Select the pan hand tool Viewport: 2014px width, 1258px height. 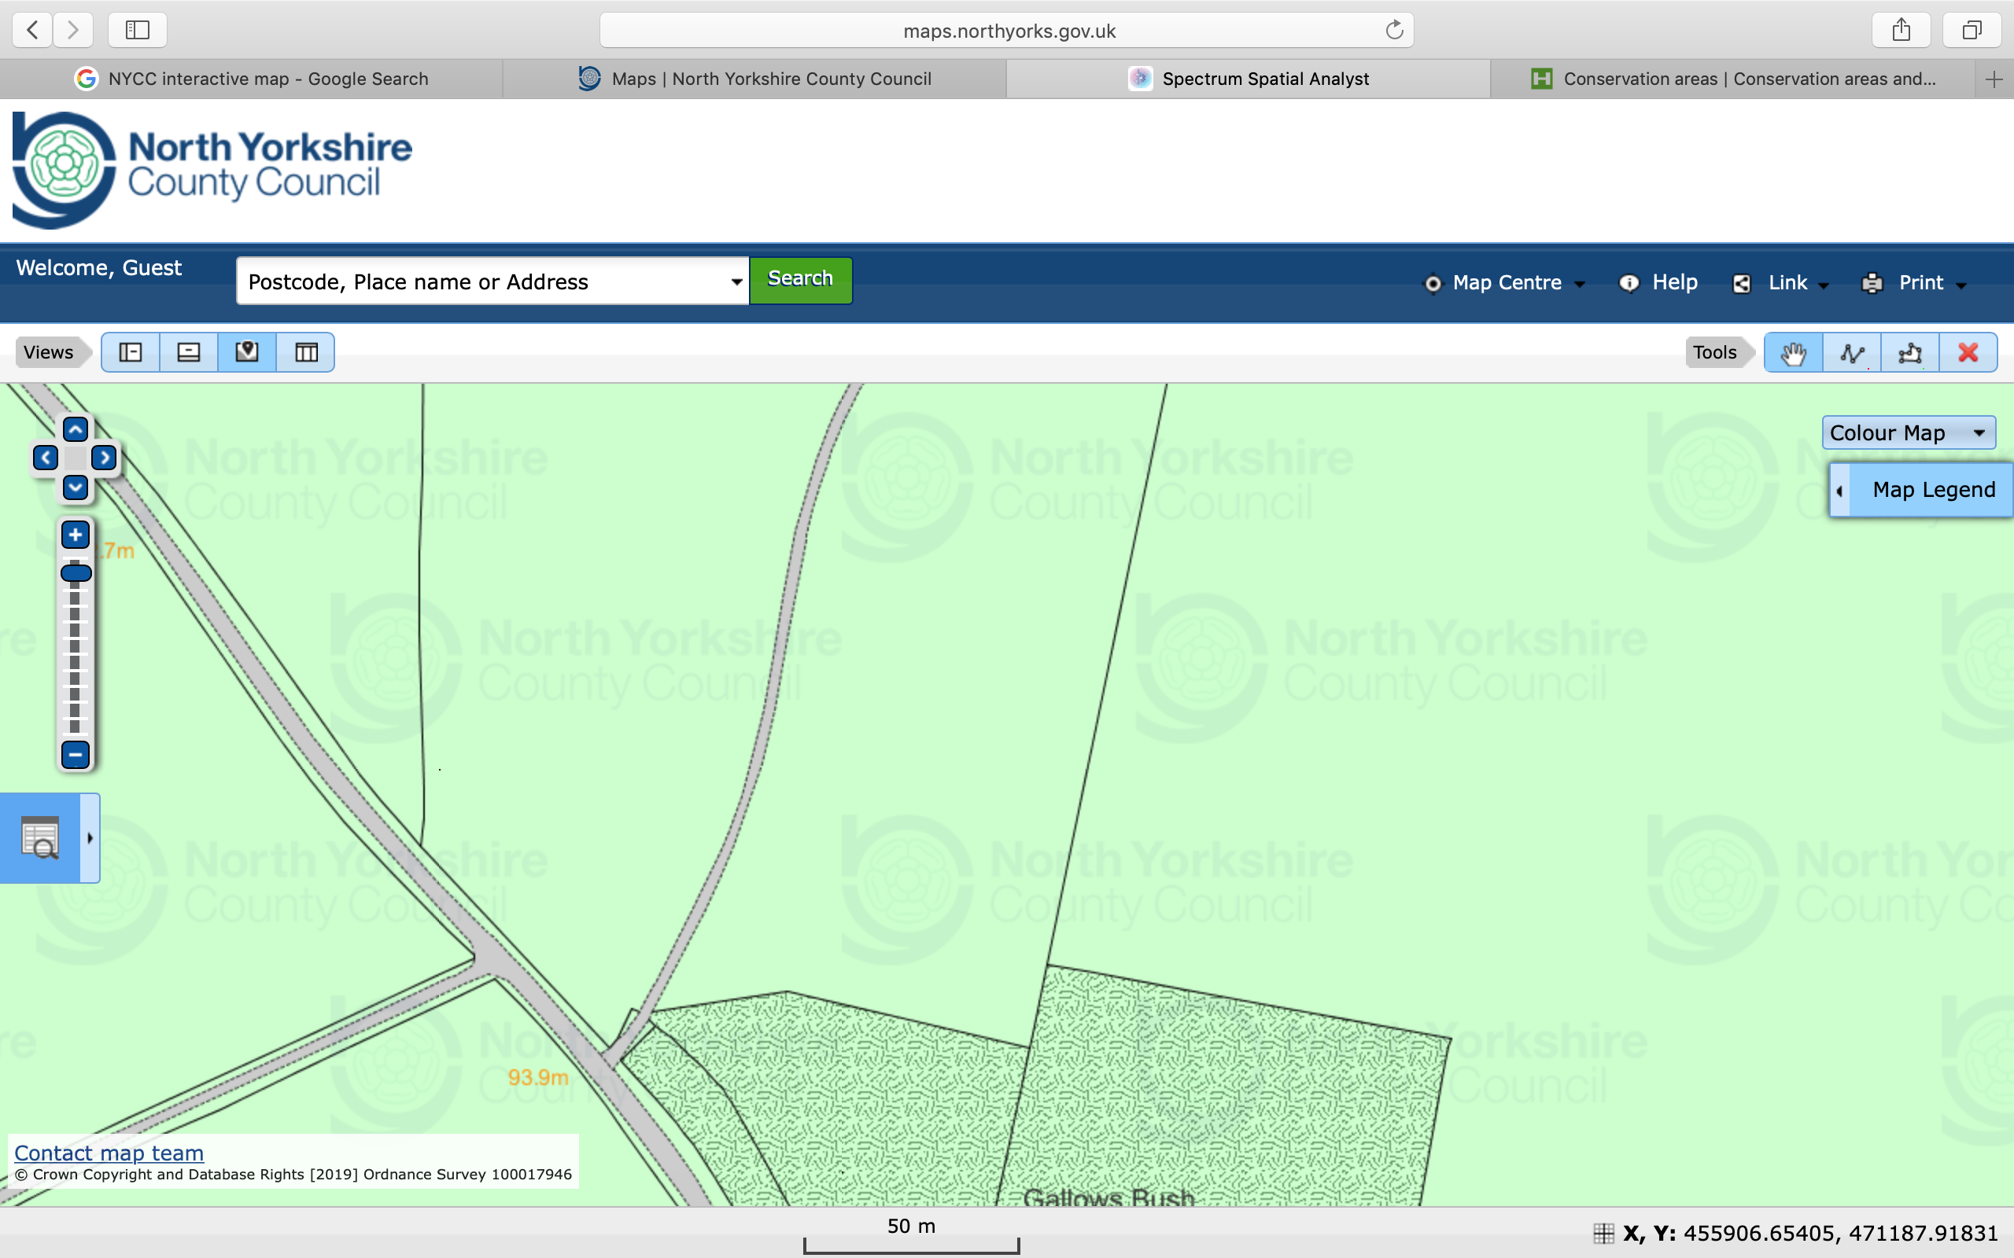click(x=1793, y=353)
